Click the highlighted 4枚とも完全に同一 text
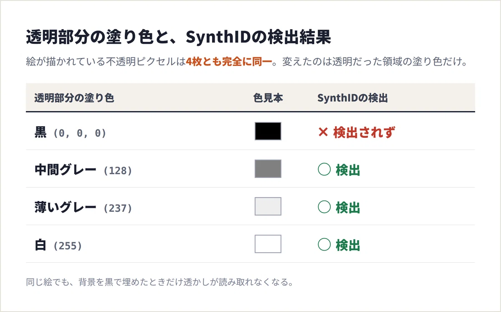 (229, 63)
